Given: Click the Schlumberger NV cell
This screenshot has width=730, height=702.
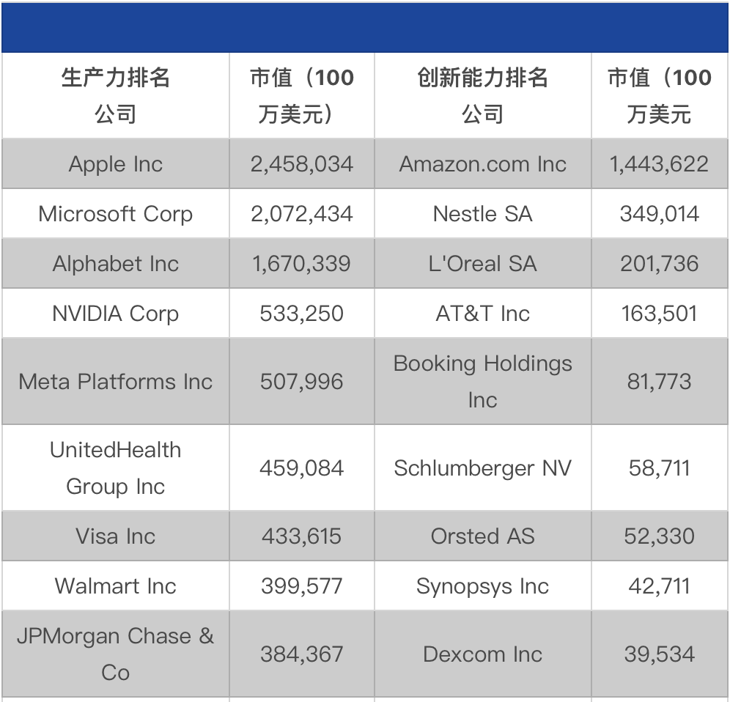Looking at the screenshot, I should [483, 468].
